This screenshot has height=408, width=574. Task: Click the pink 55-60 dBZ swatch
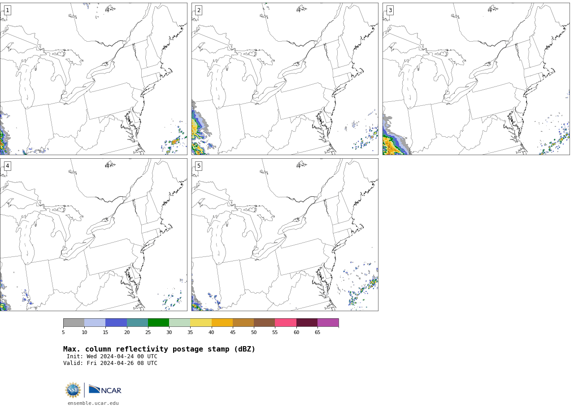[x=286, y=323]
